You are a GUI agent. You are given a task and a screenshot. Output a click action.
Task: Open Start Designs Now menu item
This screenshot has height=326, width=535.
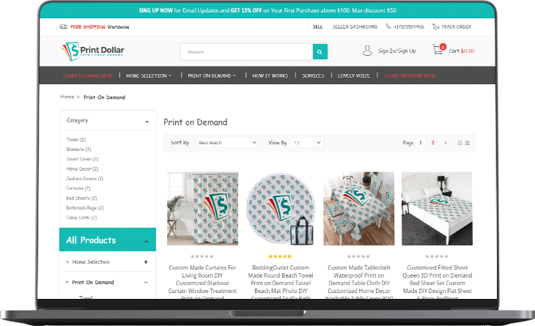tap(88, 75)
